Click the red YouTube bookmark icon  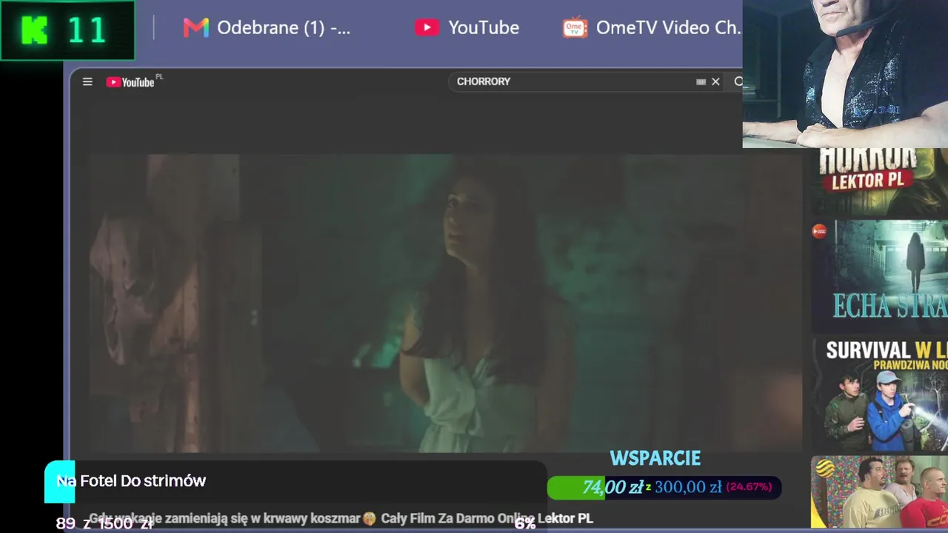(x=426, y=27)
